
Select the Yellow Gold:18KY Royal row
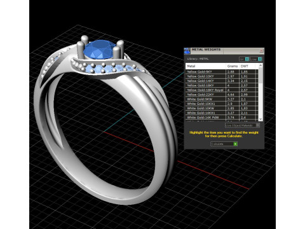pyautogui.click(x=222, y=90)
